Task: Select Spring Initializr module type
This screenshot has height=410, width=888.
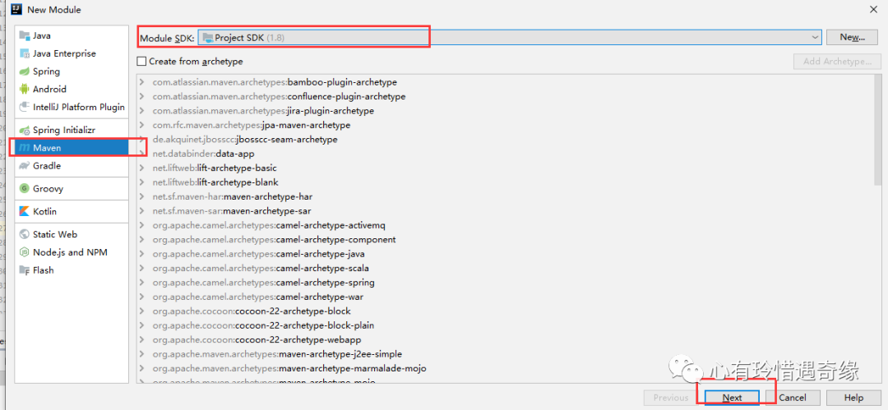Action: pos(71,130)
